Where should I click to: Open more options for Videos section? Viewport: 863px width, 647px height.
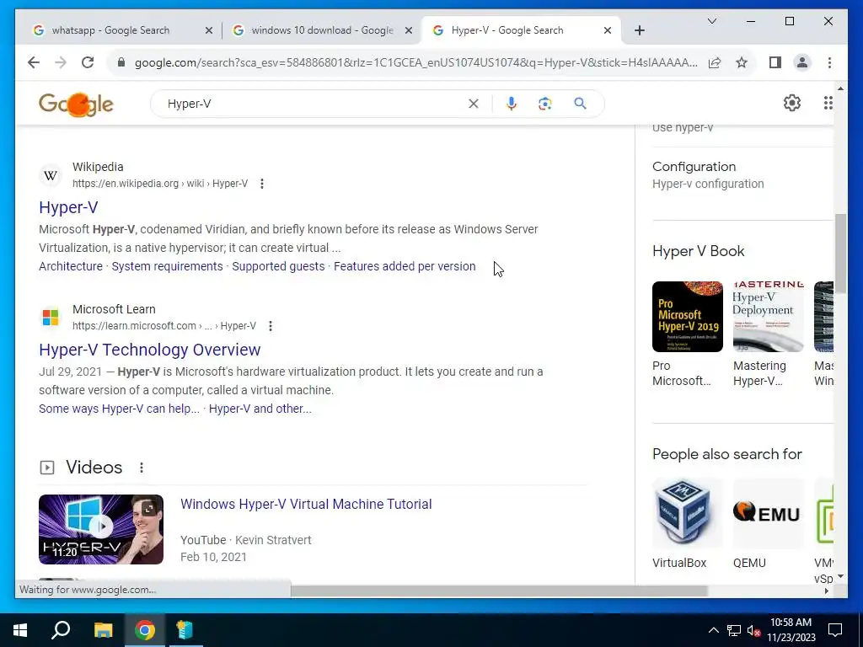[142, 468]
